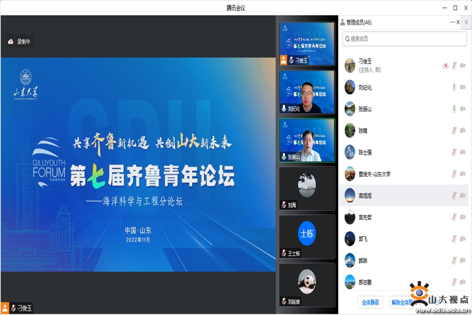
Task: Select 刘纪化's video thumbnail
Action: pyautogui.click(x=307, y=91)
